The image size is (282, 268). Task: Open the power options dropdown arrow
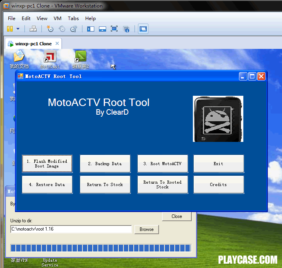tap(18, 29)
